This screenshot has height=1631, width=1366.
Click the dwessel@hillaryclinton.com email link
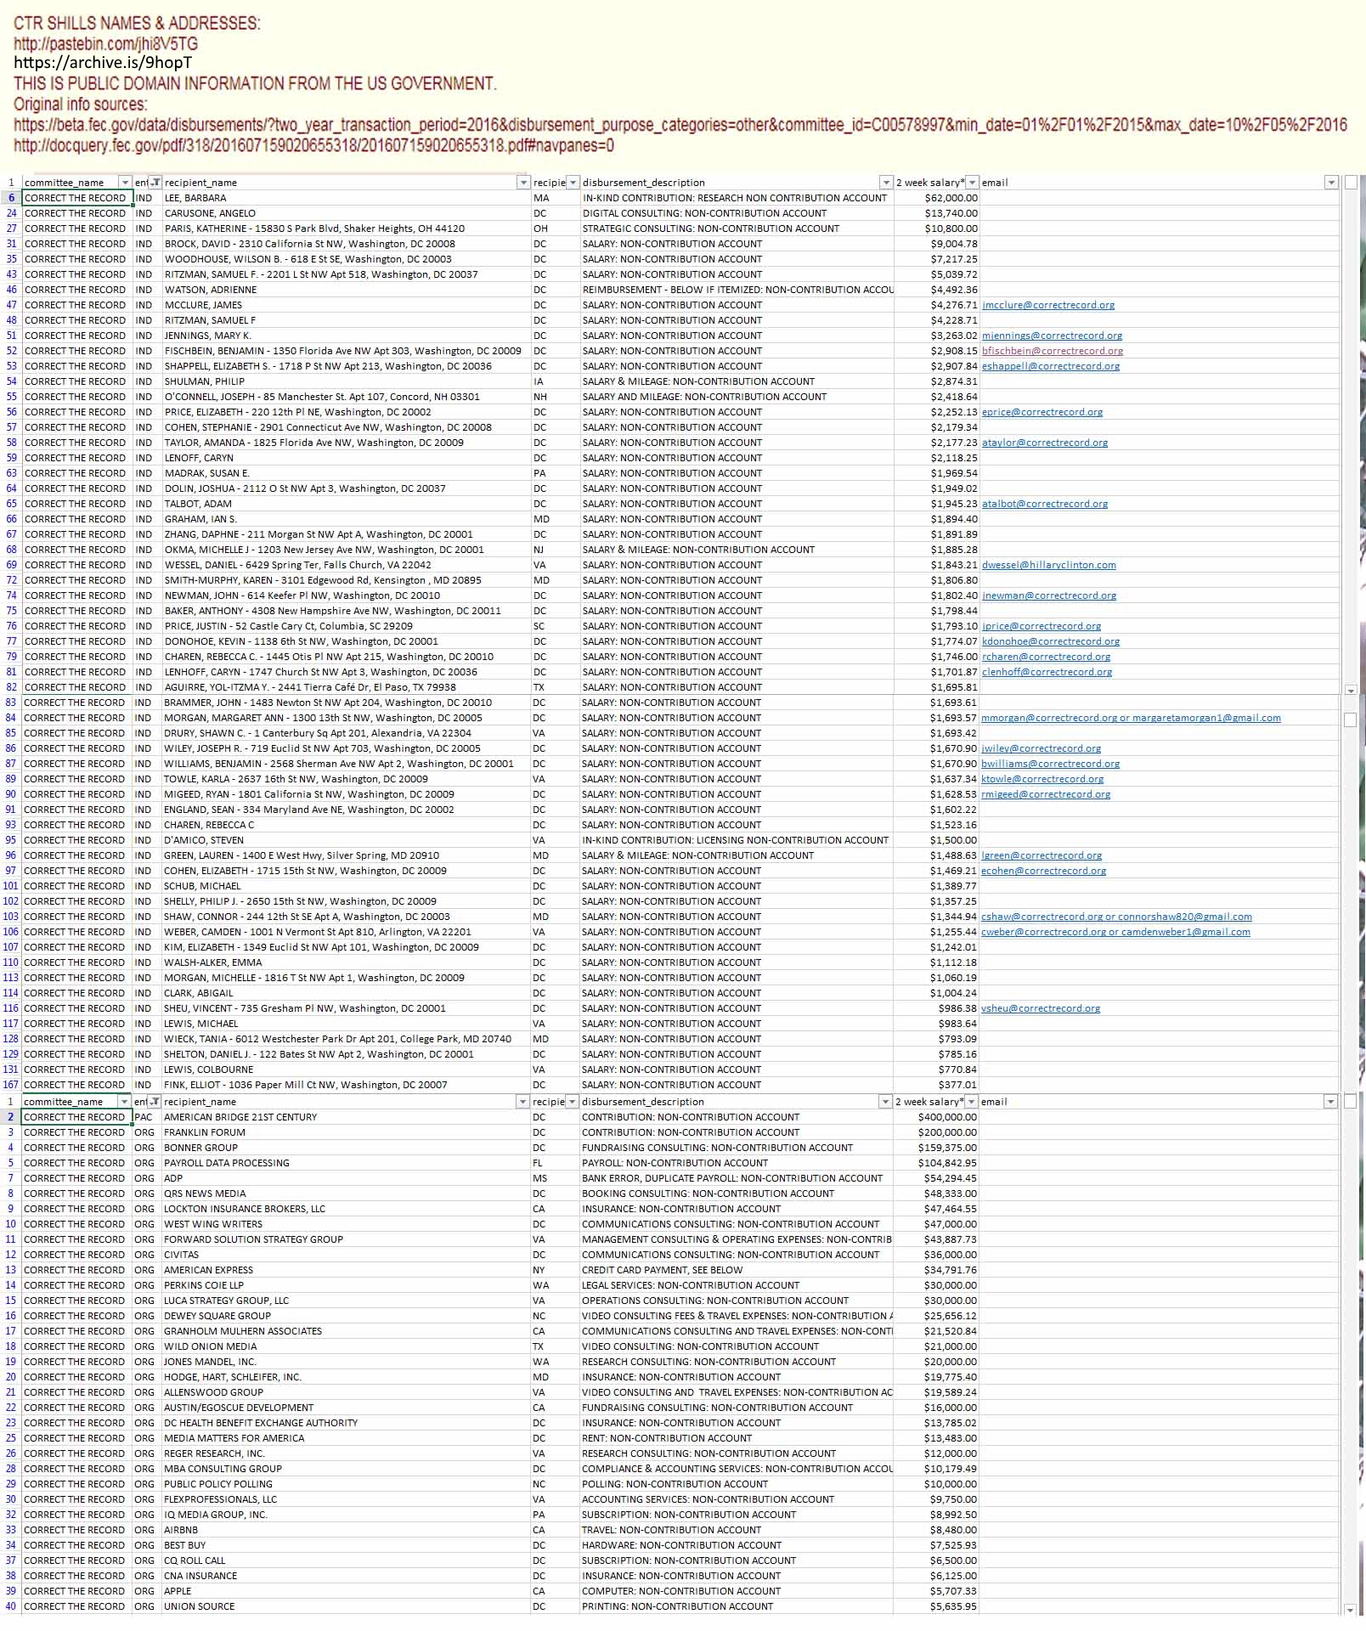coord(1049,565)
